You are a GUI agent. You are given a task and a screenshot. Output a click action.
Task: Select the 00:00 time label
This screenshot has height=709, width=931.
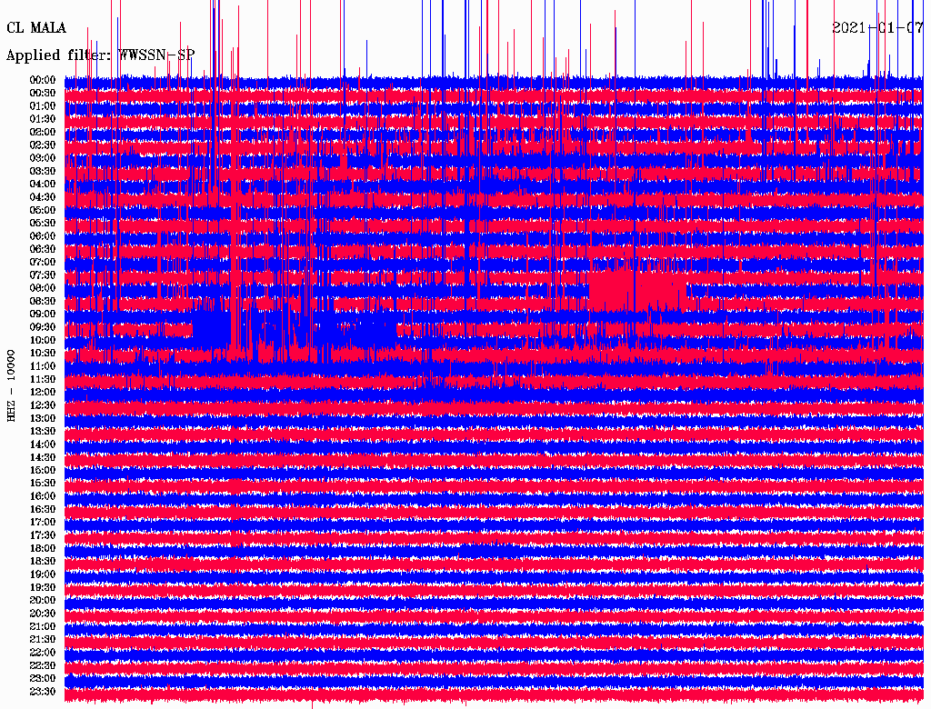[x=43, y=80]
